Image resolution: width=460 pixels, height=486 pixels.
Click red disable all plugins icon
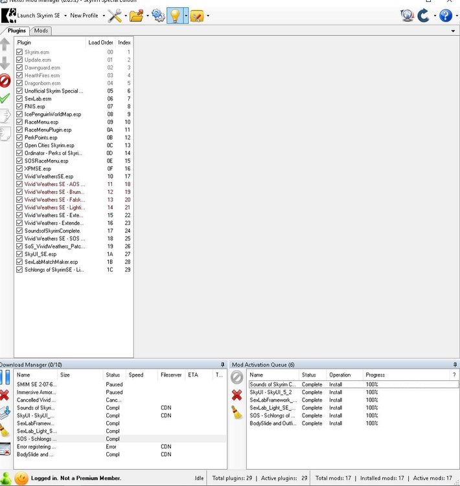click(x=5, y=80)
